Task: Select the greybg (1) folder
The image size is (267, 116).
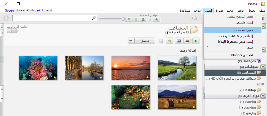Action: click(251, 113)
